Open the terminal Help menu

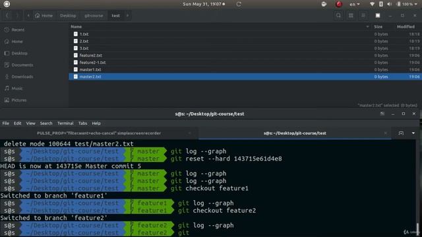click(96, 123)
